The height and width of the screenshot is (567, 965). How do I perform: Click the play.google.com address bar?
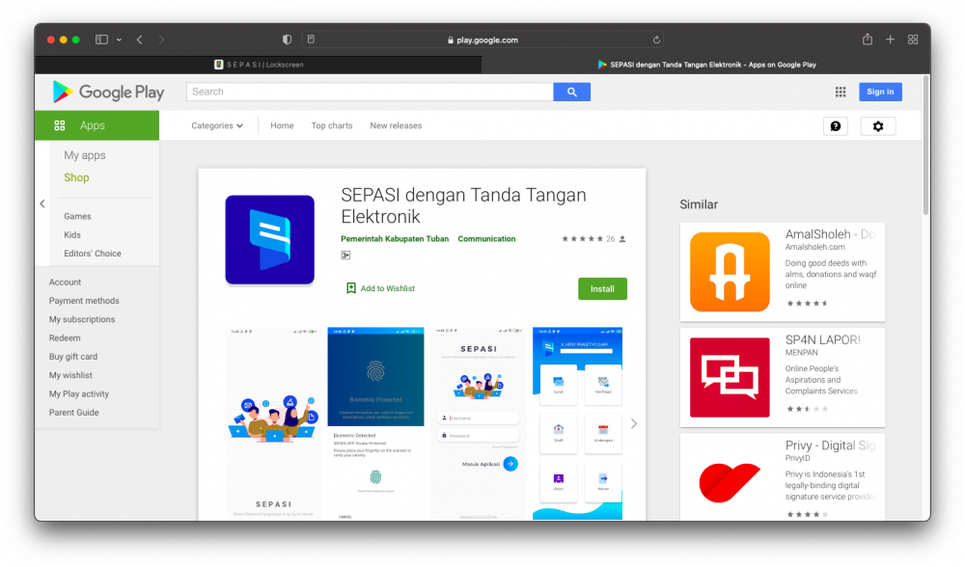click(482, 40)
